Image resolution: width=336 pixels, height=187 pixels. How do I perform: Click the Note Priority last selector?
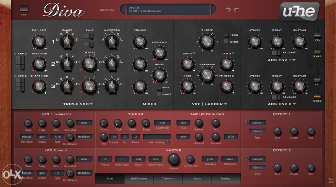tap(155, 159)
